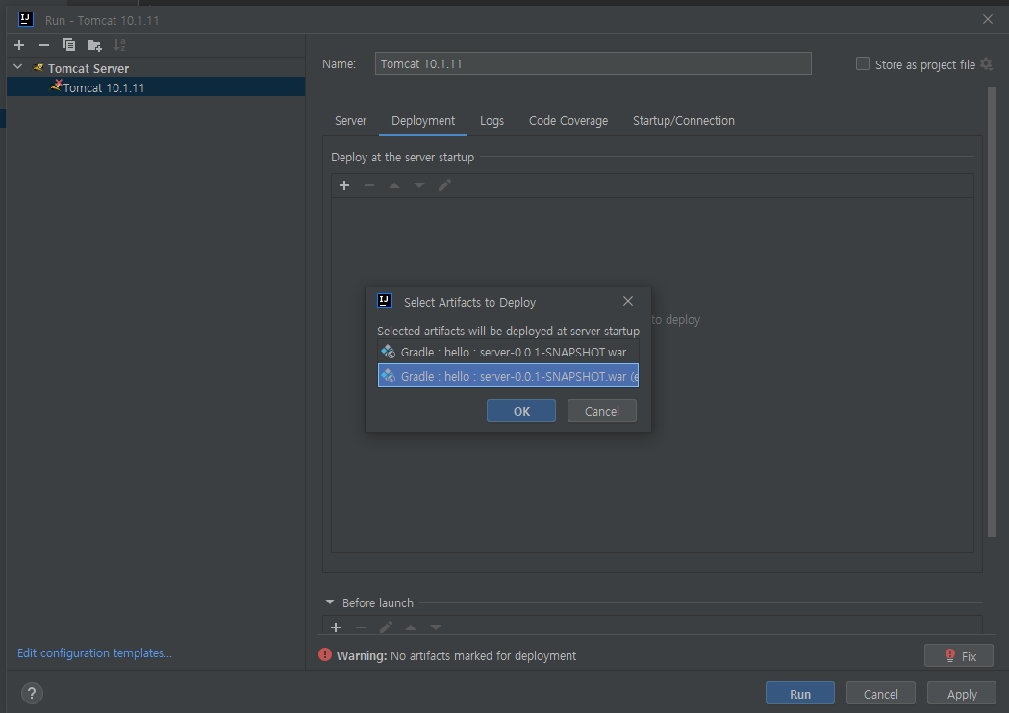
Task: Click the Fix warning button
Action: [x=959, y=655]
